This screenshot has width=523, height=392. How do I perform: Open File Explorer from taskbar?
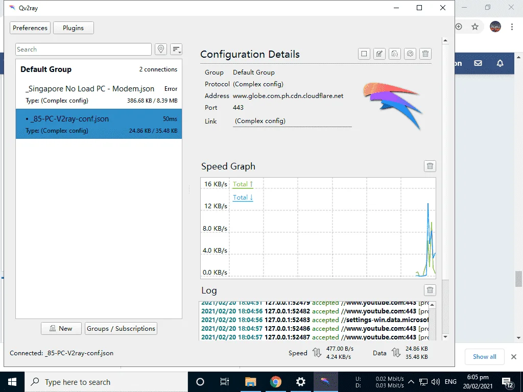coord(250,382)
